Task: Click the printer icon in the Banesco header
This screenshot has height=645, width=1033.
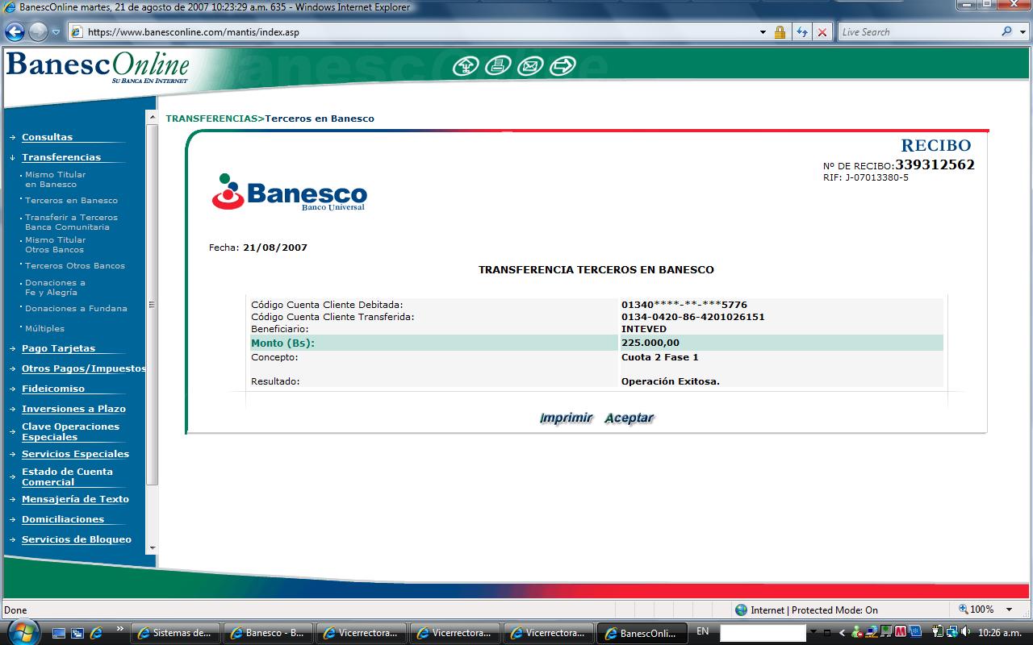Action: point(498,66)
